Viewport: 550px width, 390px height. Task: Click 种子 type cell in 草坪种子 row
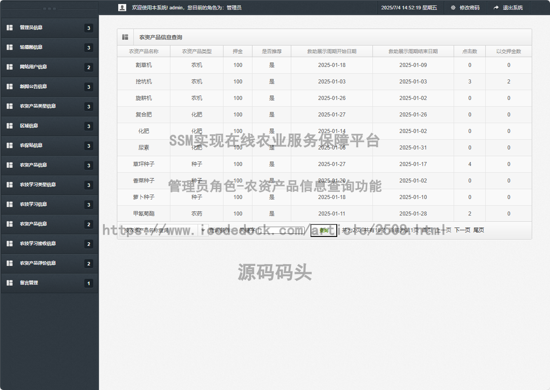click(197, 164)
